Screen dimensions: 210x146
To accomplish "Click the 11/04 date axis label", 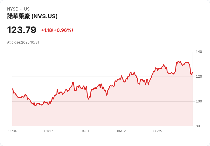I will point(12,131).
